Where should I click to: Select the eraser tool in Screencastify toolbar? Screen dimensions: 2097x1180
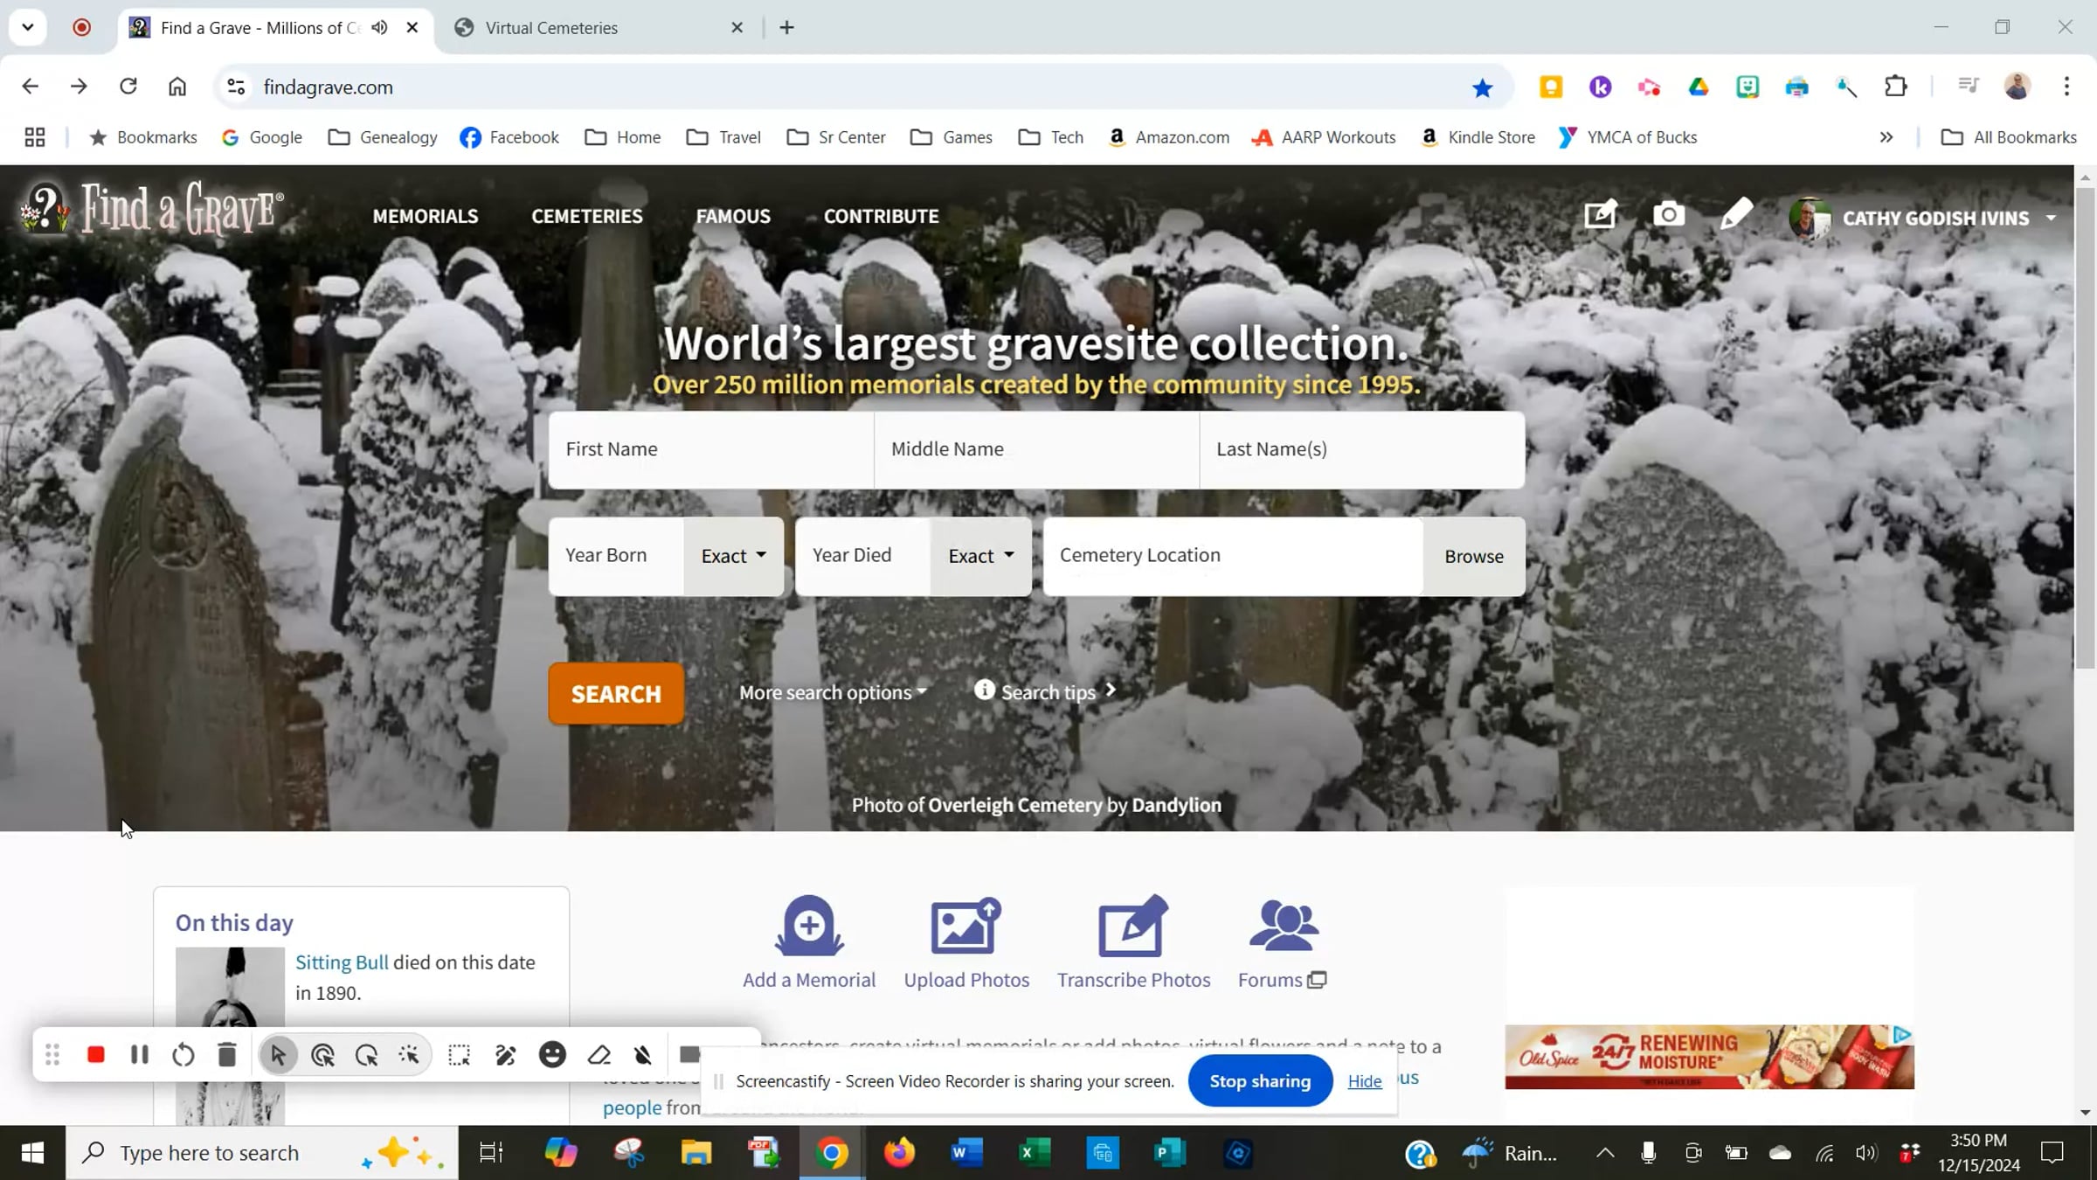pyautogui.click(x=599, y=1055)
